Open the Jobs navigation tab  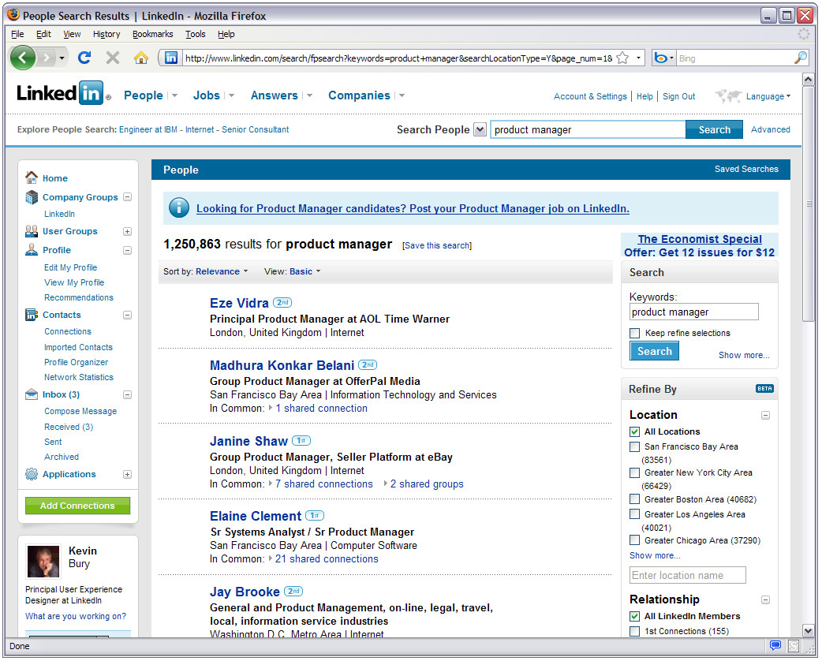point(207,95)
